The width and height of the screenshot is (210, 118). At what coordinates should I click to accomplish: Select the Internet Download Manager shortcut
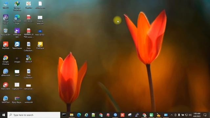(x=17, y=6)
